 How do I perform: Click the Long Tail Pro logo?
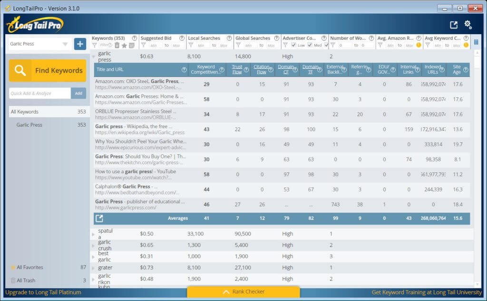click(x=35, y=25)
